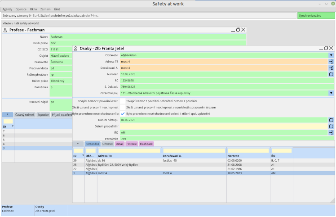Maximize the Profese - Fachman sub-window
Screen dimensions: 336x217
coord(238,30)
